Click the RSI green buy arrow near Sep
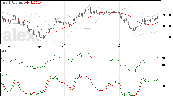The image size is (173, 97). click(38, 66)
